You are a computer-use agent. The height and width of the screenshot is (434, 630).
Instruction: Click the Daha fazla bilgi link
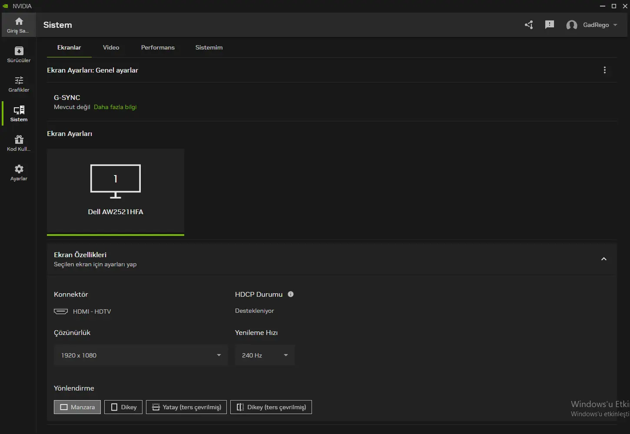pyautogui.click(x=115, y=107)
